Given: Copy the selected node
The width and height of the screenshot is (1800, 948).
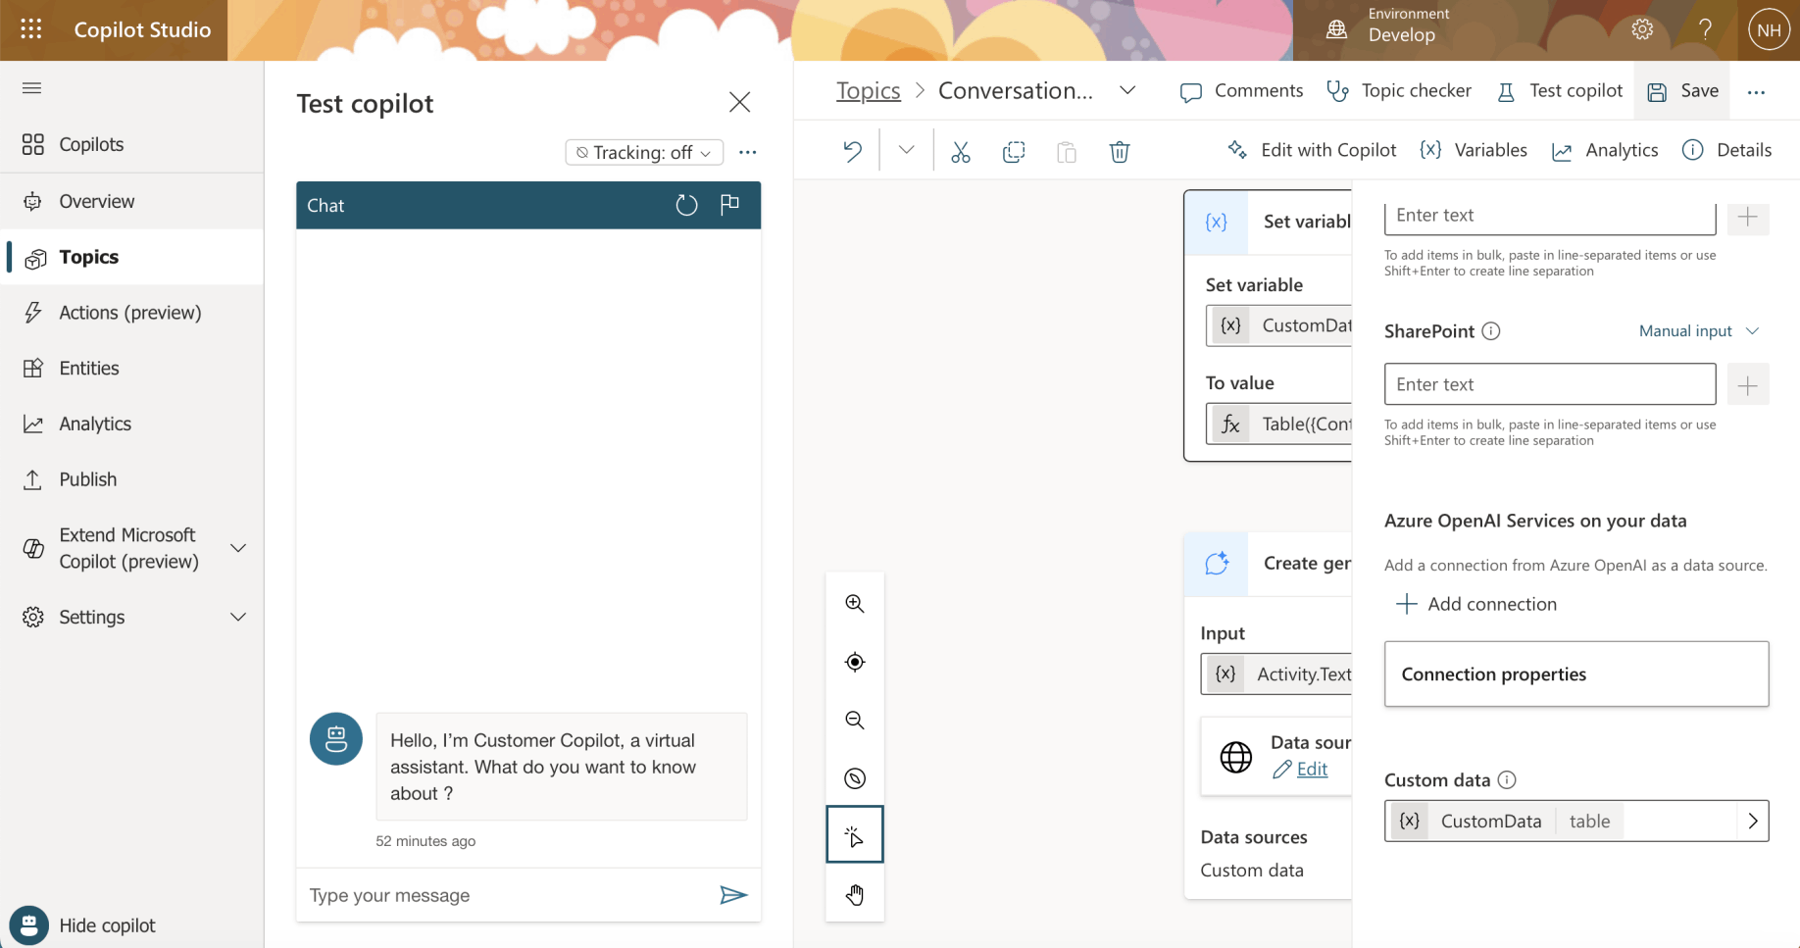Looking at the screenshot, I should [x=1014, y=151].
